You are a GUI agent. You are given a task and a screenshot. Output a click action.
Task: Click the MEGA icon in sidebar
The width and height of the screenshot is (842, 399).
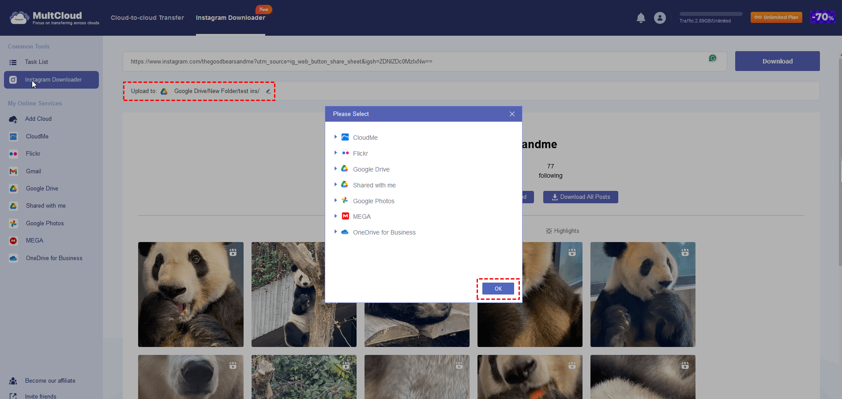pos(13,241)
